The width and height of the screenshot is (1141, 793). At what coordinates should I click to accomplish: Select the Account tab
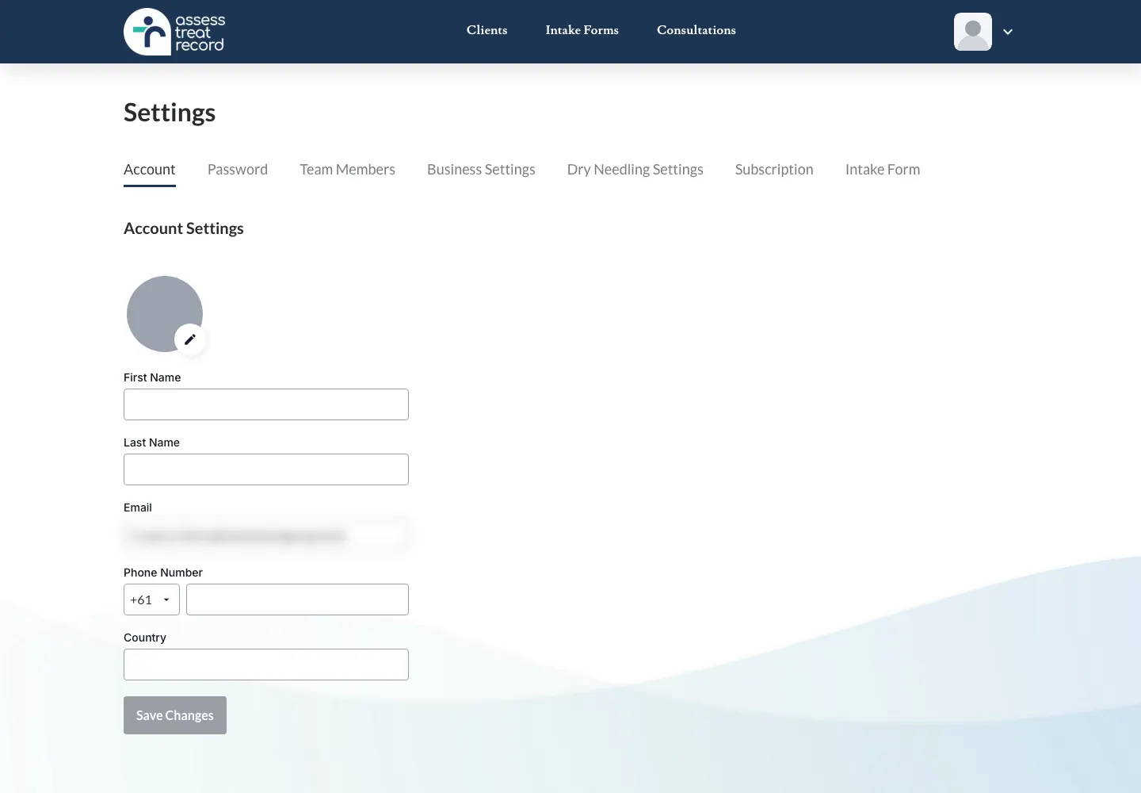(x=150, y=170)
